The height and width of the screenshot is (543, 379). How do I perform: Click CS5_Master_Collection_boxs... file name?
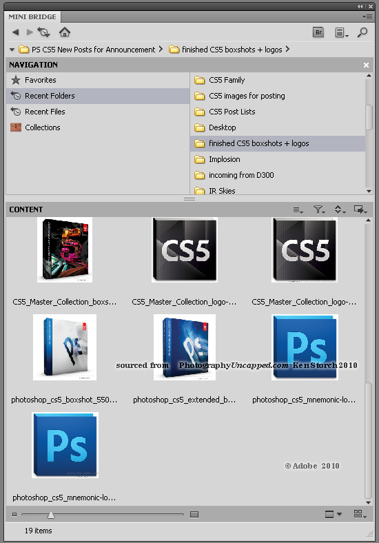click(65, 302)
